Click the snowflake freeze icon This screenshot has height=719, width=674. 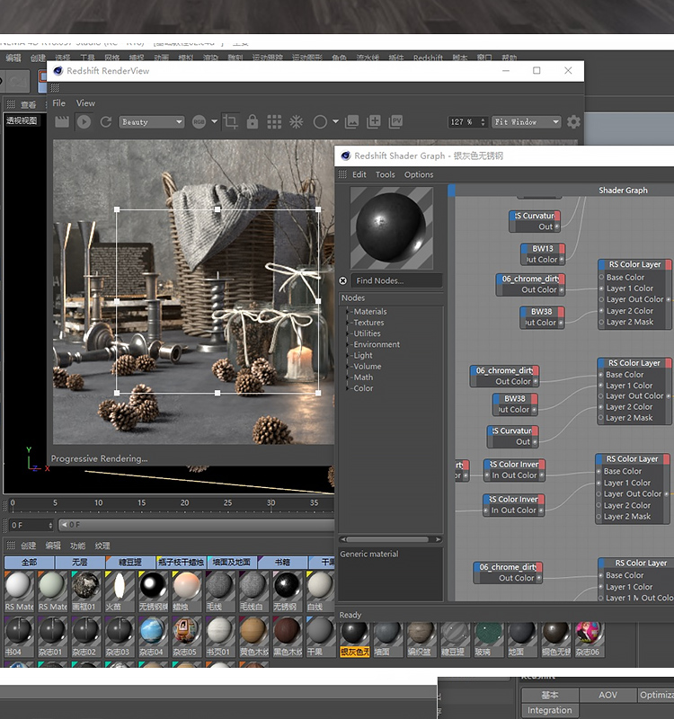(x=297, y=121)
